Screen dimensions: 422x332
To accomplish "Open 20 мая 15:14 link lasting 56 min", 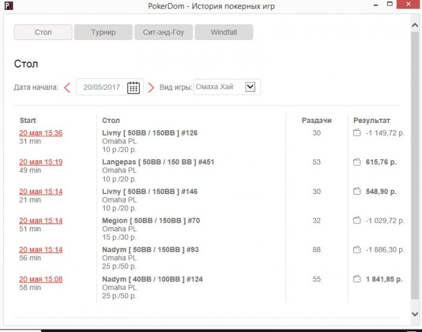I will pos(40,249).
